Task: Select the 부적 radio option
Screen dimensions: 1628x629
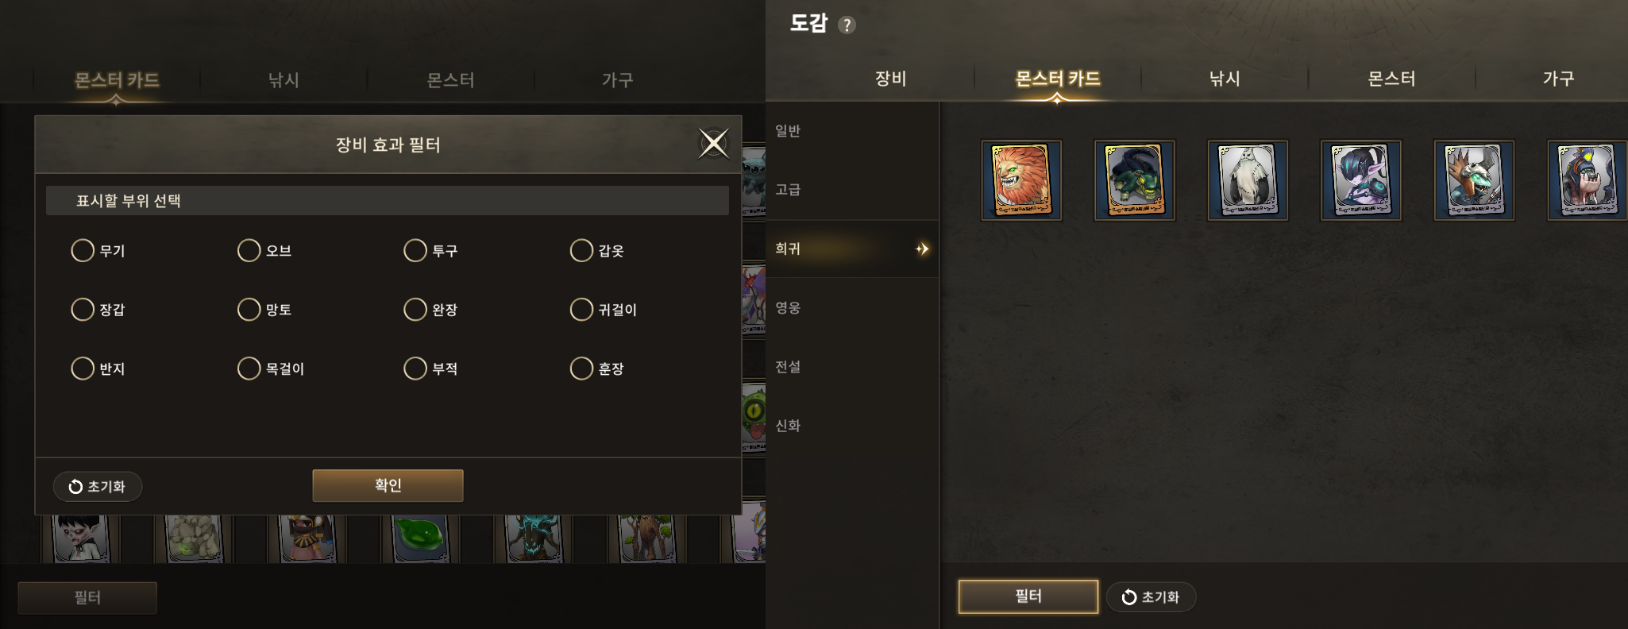Action: 431,369
